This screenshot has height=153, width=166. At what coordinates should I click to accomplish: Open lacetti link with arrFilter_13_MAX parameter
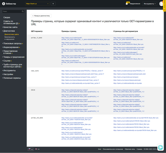tap(86, 38)
